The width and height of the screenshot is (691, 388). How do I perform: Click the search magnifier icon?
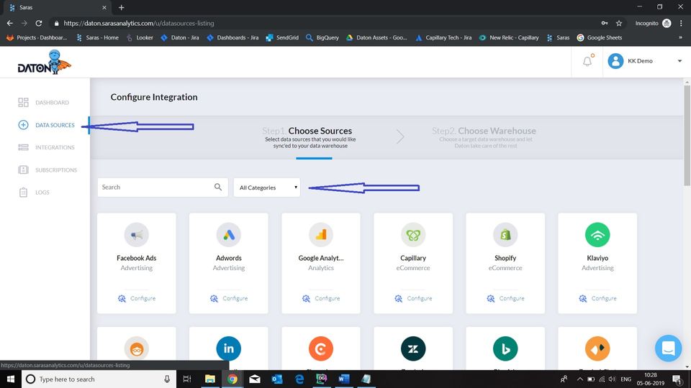pyautogui.click(x=217, y=187)
